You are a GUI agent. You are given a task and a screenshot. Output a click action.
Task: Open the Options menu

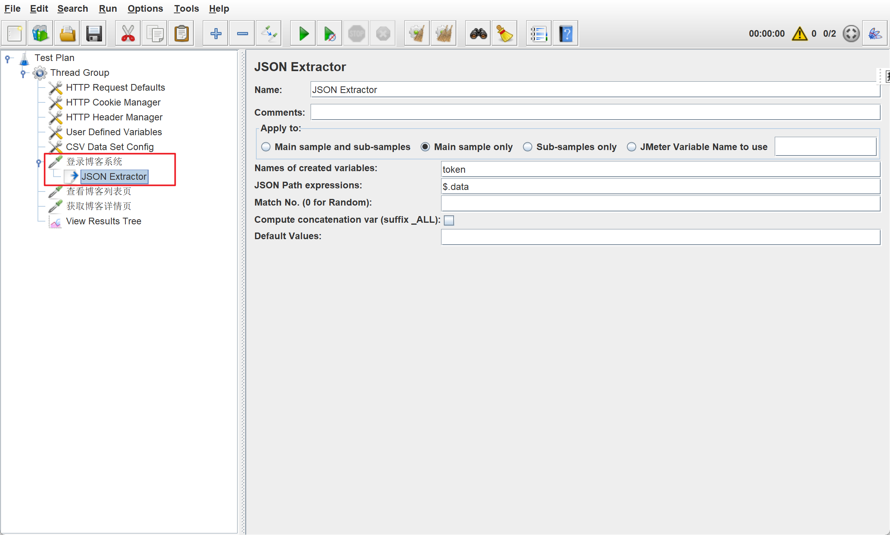point(145,9)
